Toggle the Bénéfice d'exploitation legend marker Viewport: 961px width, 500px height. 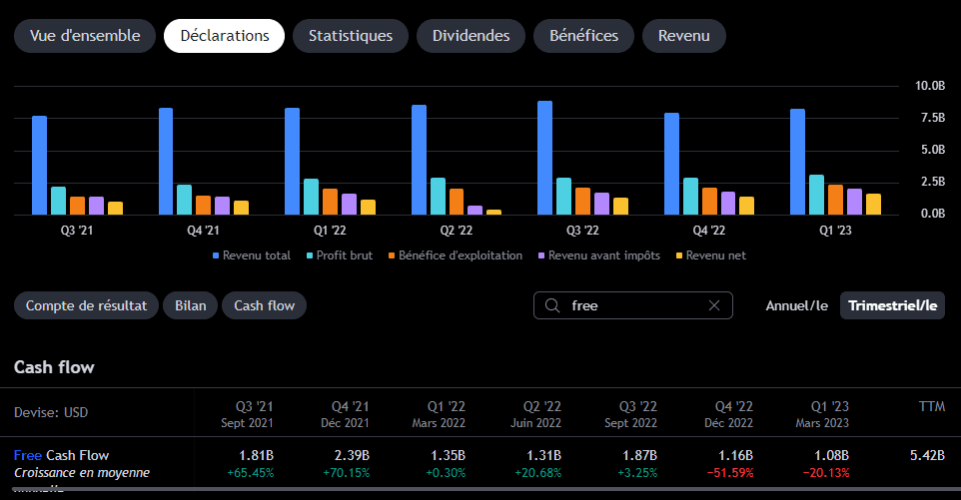[x=392, y=255]
